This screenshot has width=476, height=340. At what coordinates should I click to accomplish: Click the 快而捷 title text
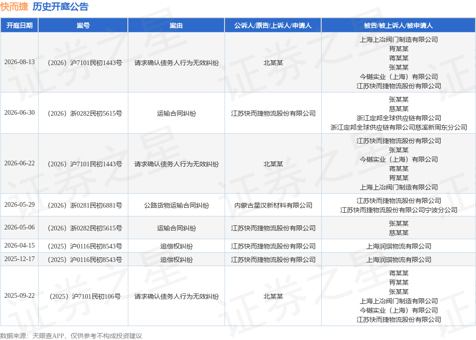[x=14, y=7]
